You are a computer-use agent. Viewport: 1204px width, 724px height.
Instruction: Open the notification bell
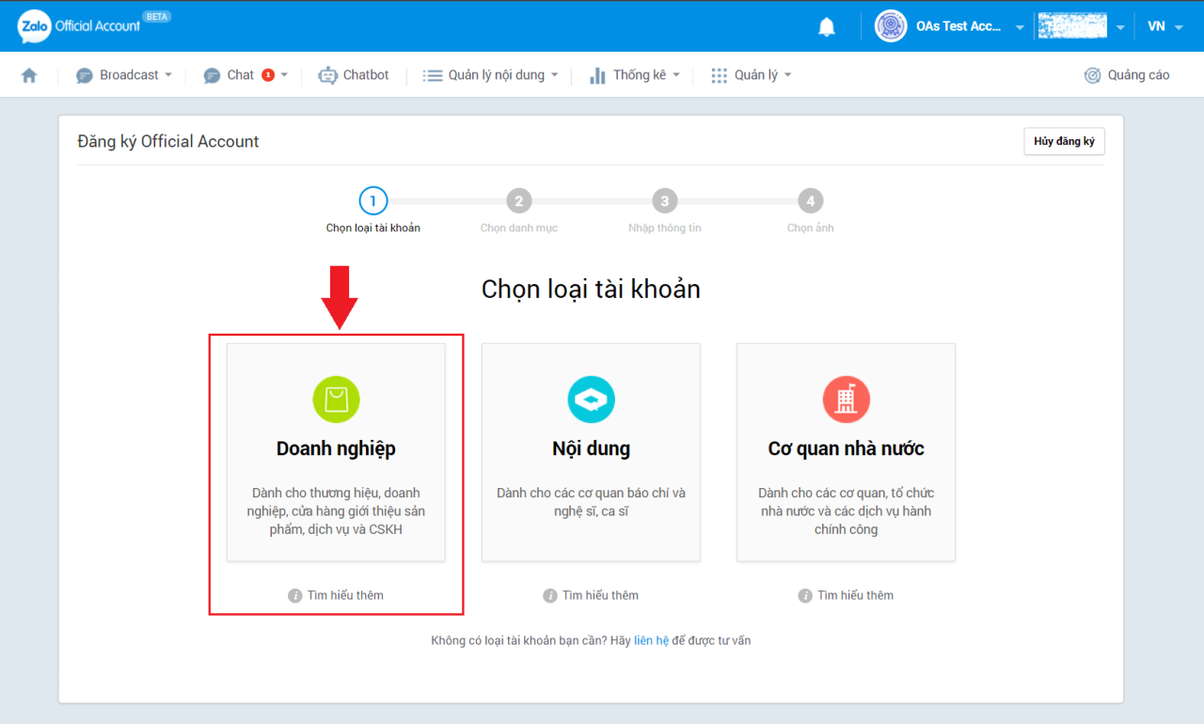[827, 26]
